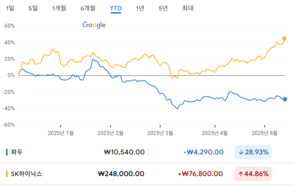Open the 1개월 chart range

(x=59, y=8)
